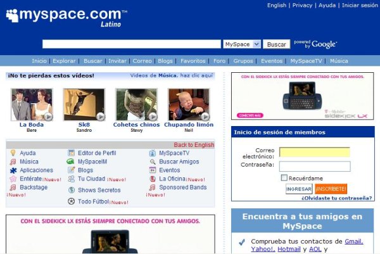
Task: Click the Buscar Amigos magnifier icon
Action: click(153, 162)
